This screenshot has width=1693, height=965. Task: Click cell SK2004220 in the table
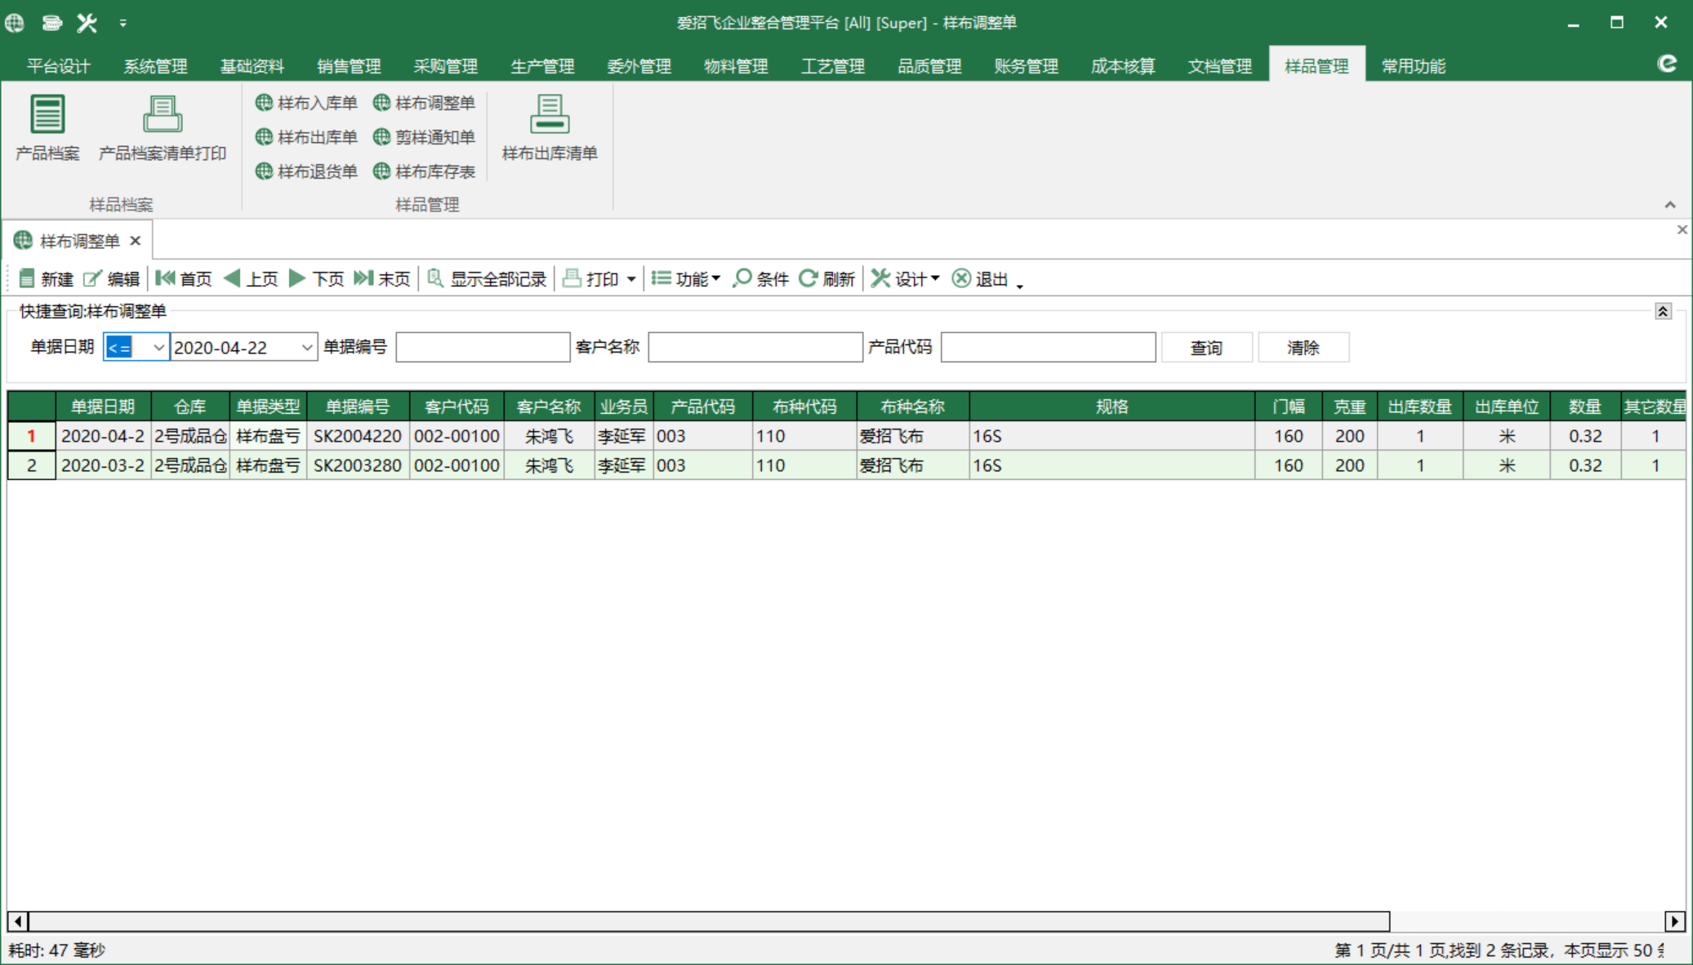358,436
